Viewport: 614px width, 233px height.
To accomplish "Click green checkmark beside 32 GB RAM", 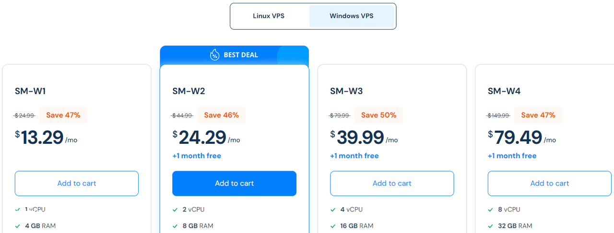I will [x=491, y=226].
